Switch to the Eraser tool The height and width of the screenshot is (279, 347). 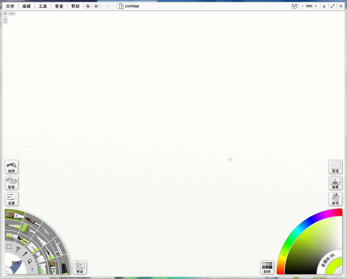click(33, 247)
